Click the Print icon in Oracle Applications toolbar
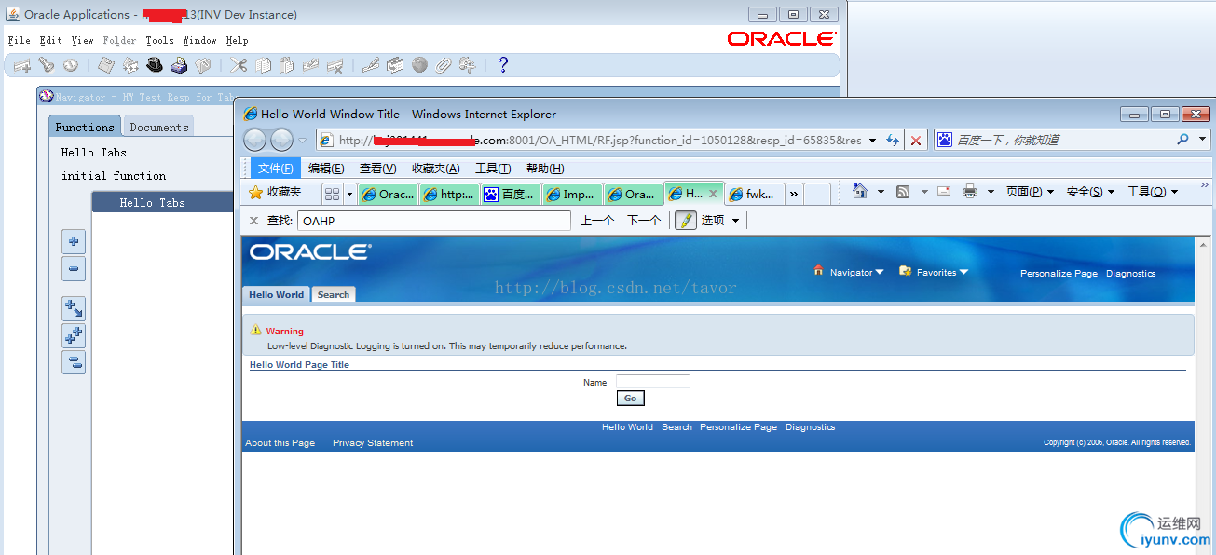 coord(179,65)
